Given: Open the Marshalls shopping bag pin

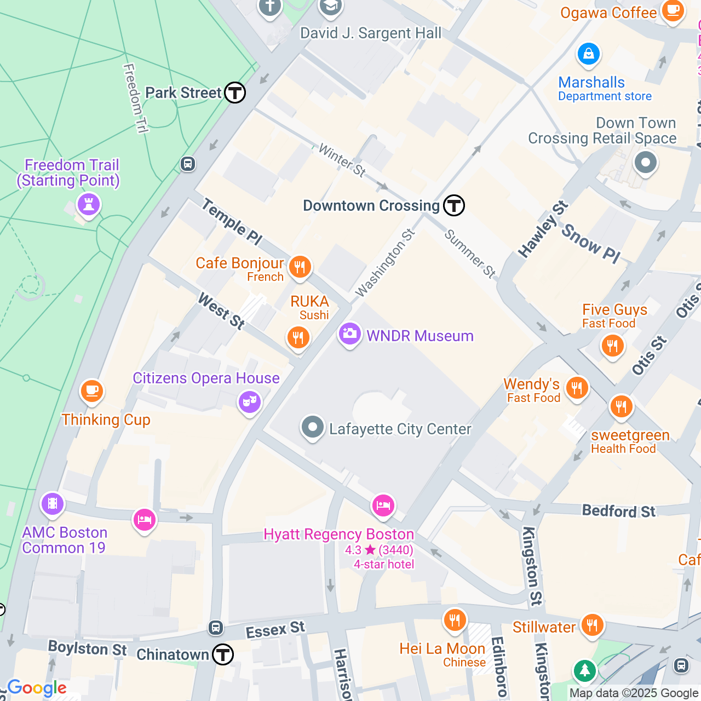Looking at the screenshot, I should (589, 55).
